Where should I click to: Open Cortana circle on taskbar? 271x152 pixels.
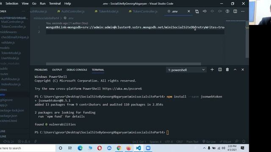[61, 148]
